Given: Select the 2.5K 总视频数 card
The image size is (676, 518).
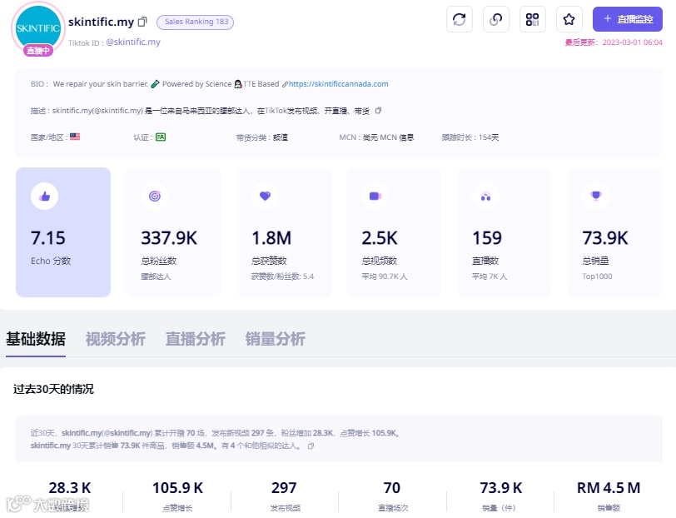Looking at the screenshot, I should click(394, 232).
